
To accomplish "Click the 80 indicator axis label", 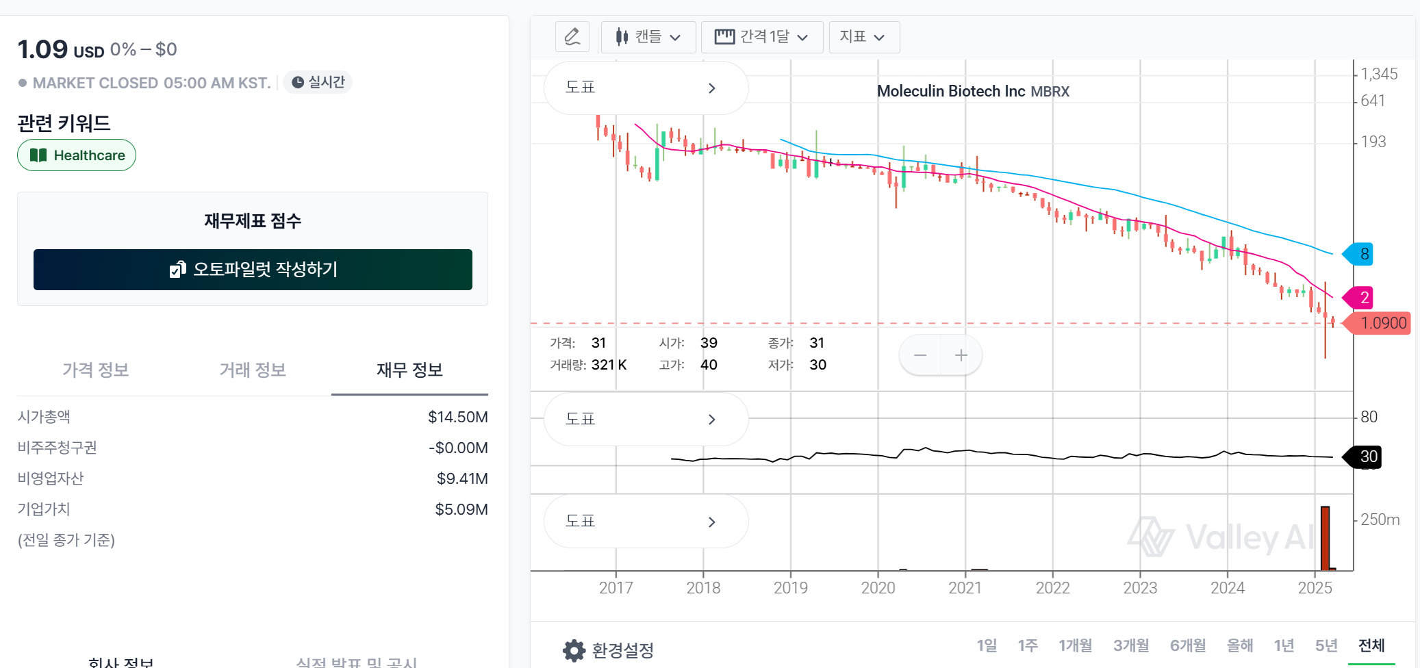I will [1369, 417].
